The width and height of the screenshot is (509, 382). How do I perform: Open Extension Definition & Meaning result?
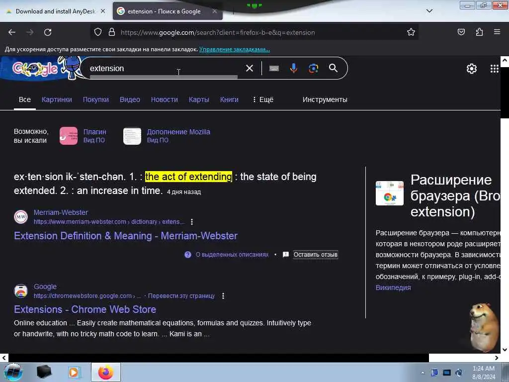pyautogui.click(x=126, y=236)
